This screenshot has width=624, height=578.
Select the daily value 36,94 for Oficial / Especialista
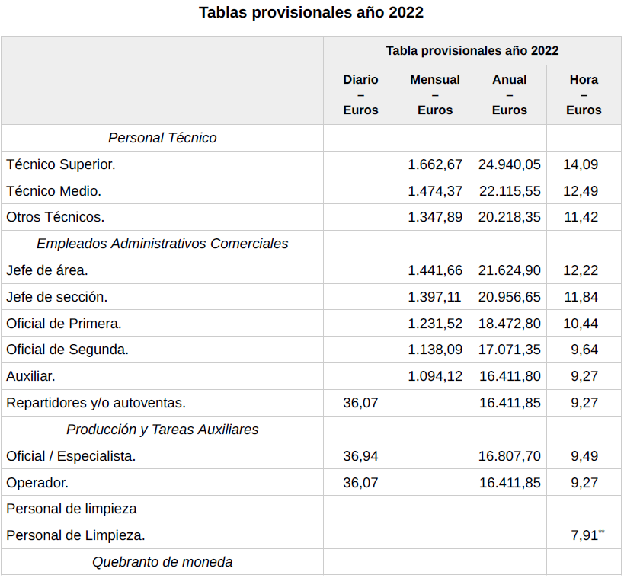click(x=360, y=456)
